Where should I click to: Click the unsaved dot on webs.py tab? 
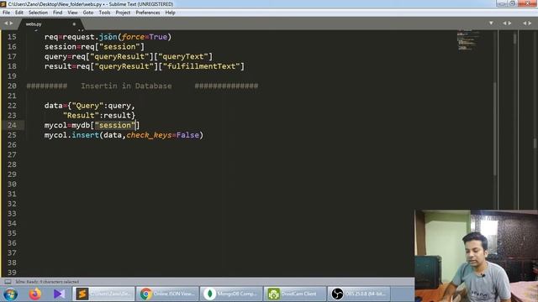click(74, 24)
